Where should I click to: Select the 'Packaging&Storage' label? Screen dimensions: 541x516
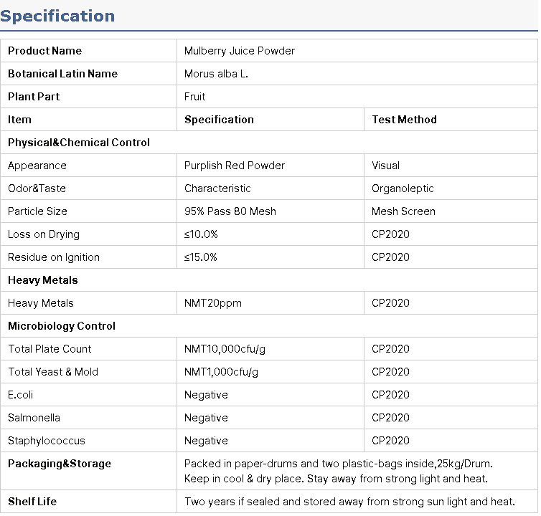pyautogui.click(x=60, y=464)
